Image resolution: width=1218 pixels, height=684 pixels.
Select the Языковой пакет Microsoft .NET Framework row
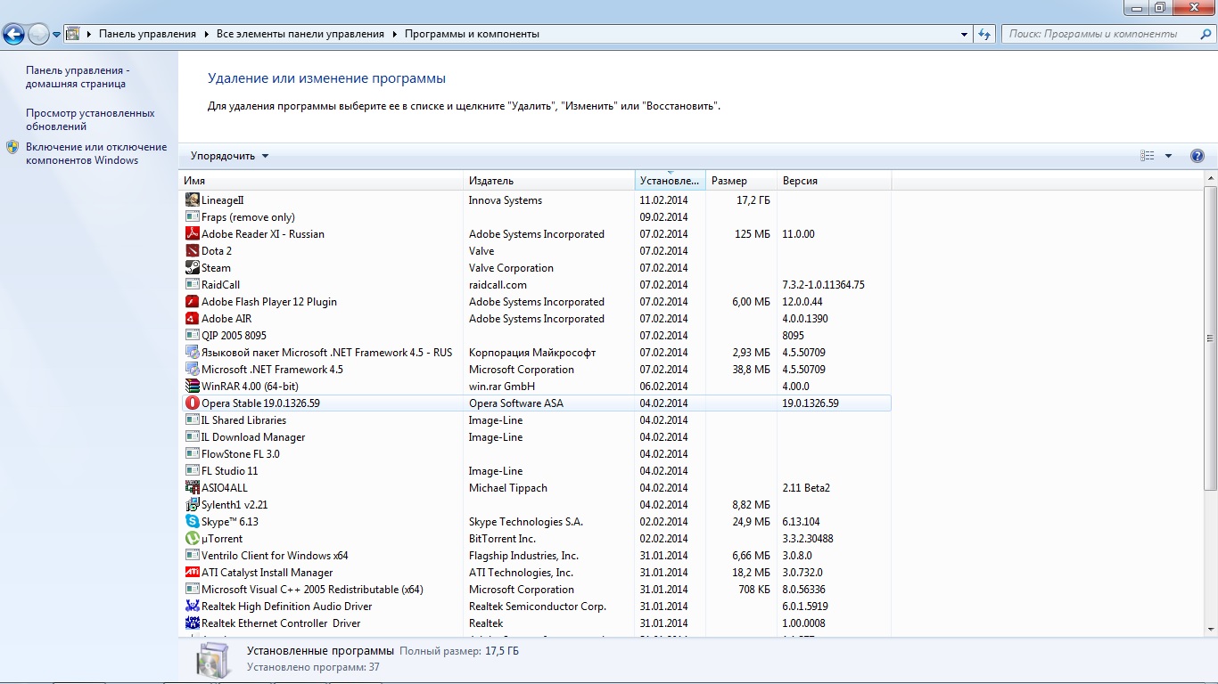536,353
